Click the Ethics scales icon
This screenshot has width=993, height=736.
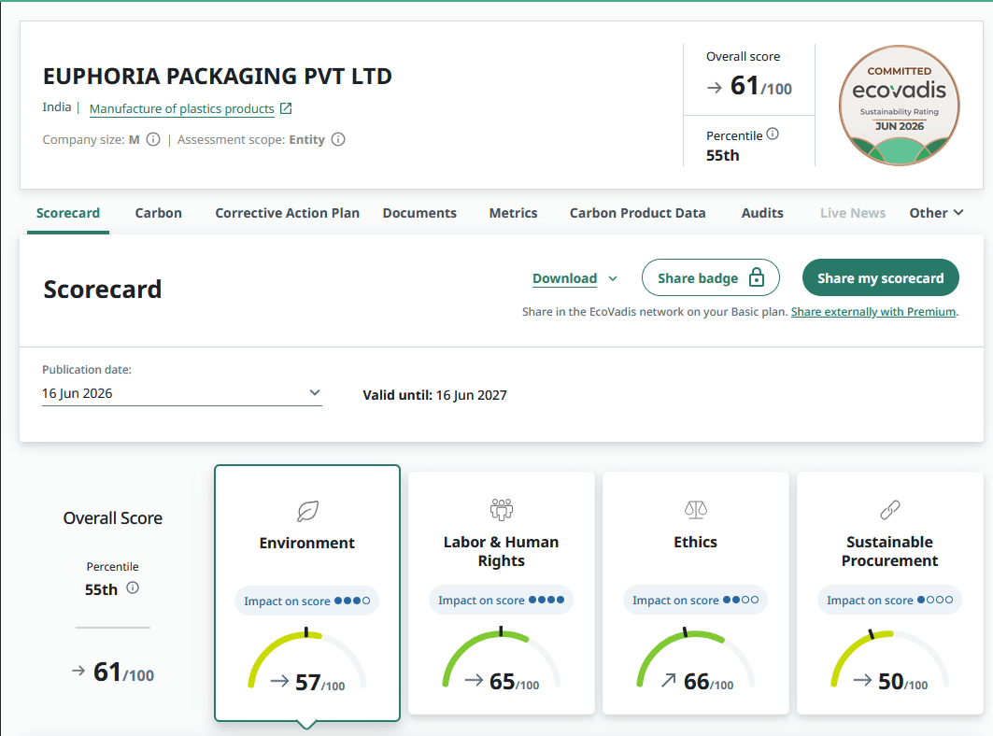click(695, 509)
